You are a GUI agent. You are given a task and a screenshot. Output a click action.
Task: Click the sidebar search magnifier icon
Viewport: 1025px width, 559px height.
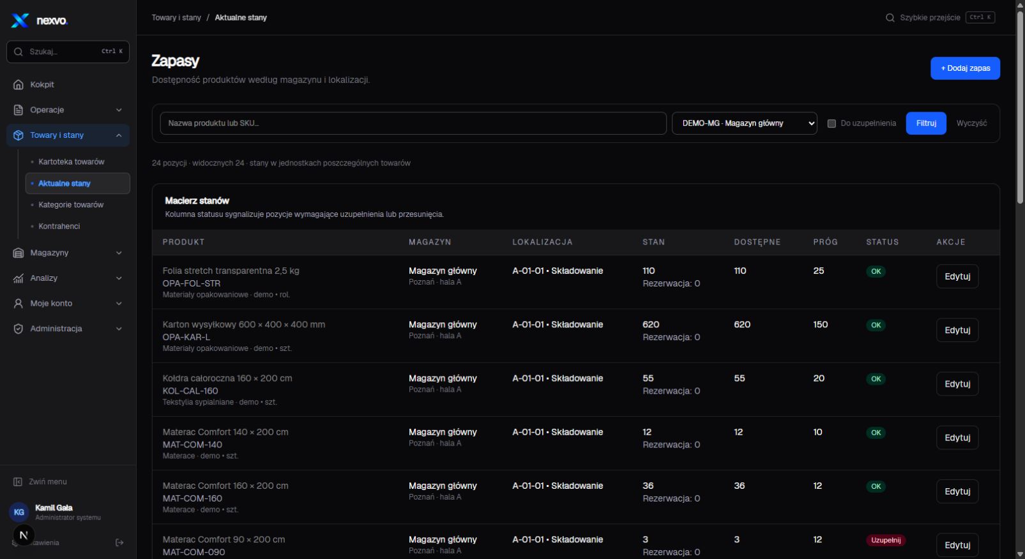(x=19, y=52)
